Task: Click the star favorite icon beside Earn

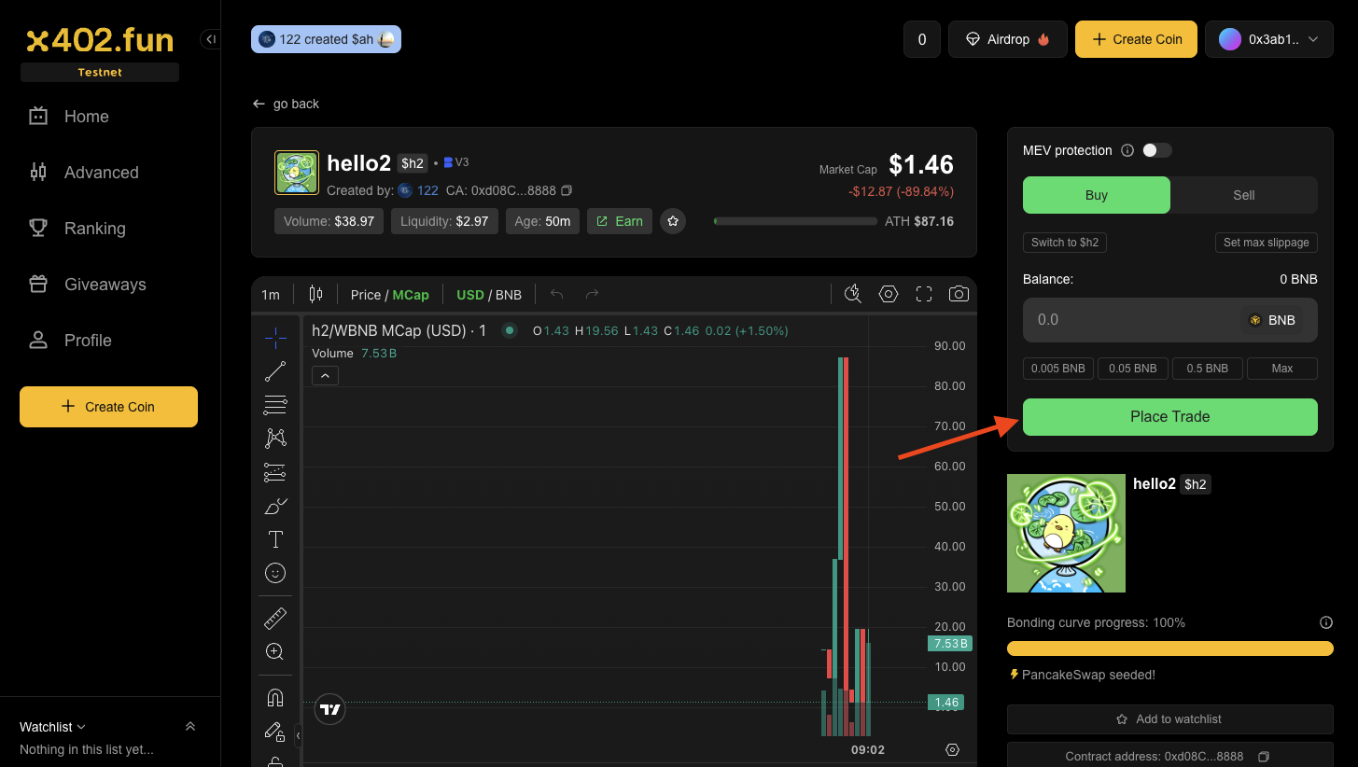Action: 673,221
